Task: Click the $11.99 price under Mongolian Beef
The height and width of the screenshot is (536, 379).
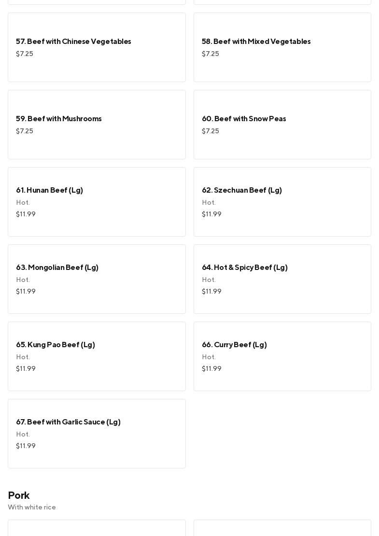Action: click(26, 292)
